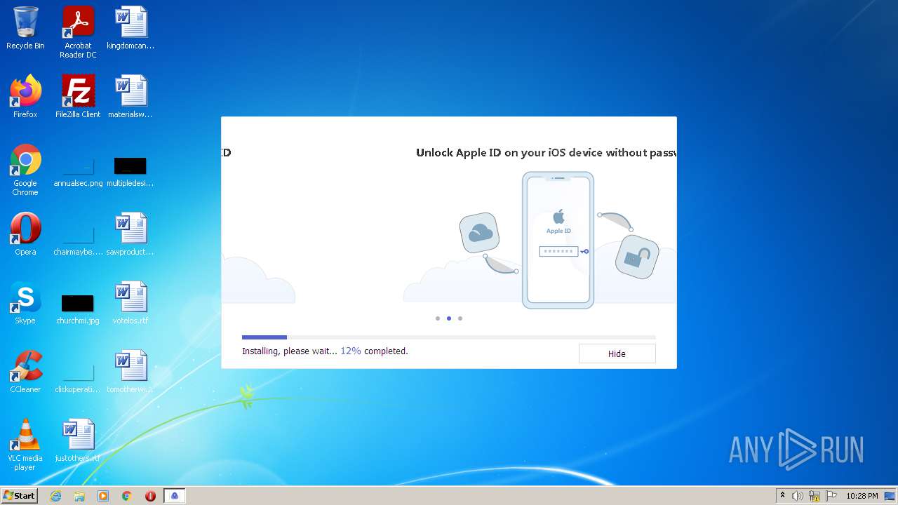Screen dimensions: 898x505
Task: Open the materialsw Word document
Action: coord(130,97)
